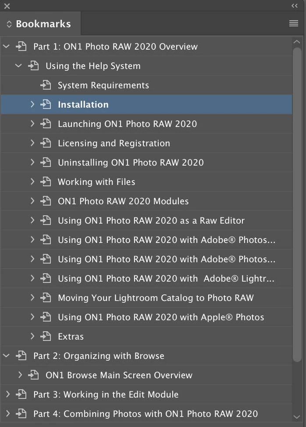
Task: Click the Part 3 bookmark page icon
Action: [21, 394]
